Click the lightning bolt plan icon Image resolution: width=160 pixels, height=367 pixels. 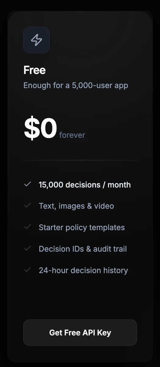tap(37, 40)
